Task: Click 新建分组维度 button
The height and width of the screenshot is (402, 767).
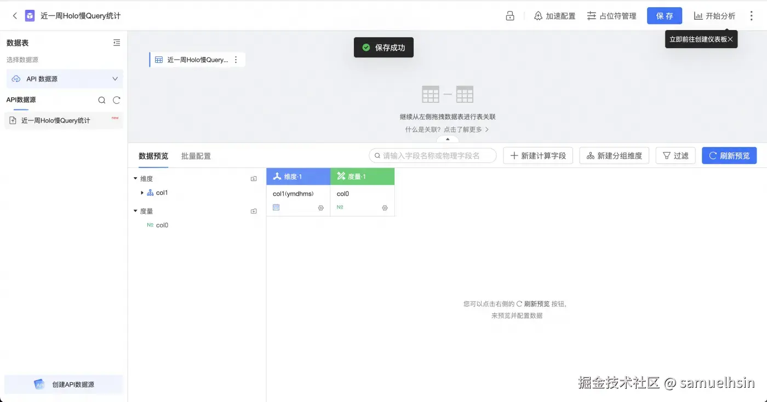Action: (614, 156)
